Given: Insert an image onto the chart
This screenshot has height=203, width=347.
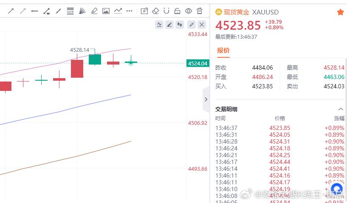Looking at the screenshot, I should [x=106, y=11].
